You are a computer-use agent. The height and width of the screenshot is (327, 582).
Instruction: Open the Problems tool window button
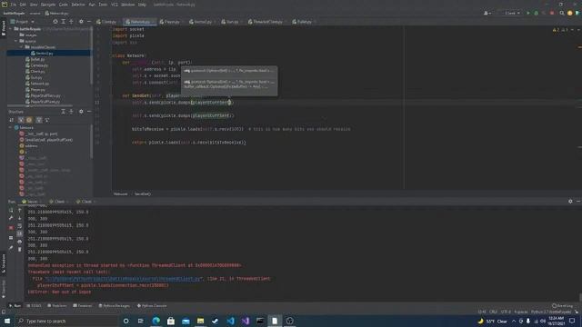click(x=57, y=306)
